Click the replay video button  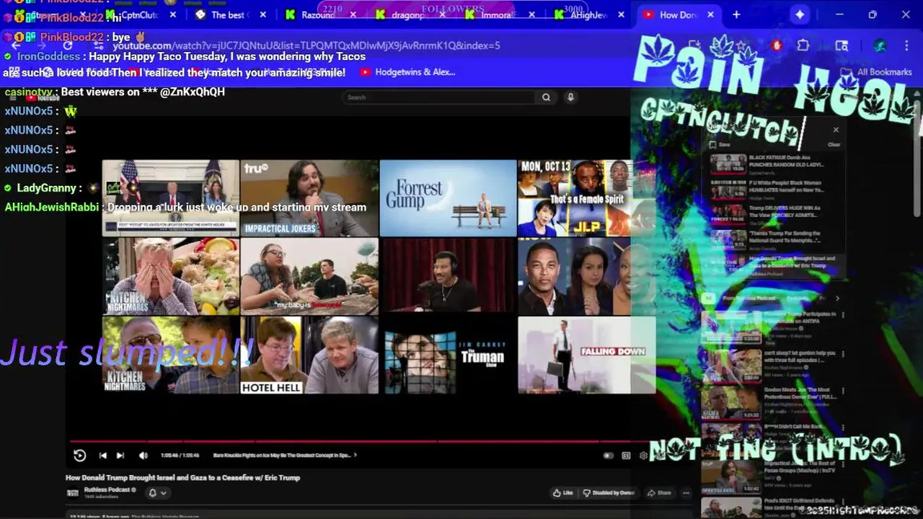[x=79, y=455]
